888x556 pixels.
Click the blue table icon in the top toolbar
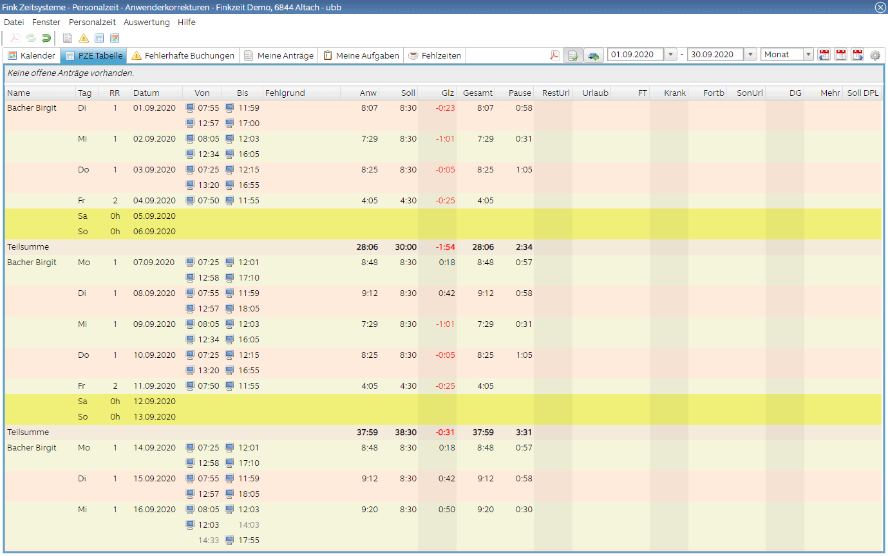tap(99, 38)
